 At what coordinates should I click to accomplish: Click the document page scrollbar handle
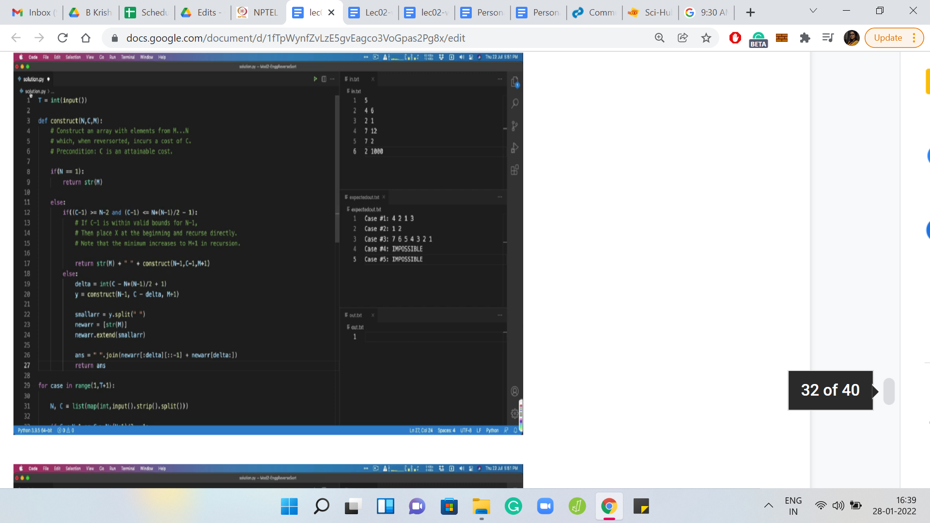click(888, 391)
